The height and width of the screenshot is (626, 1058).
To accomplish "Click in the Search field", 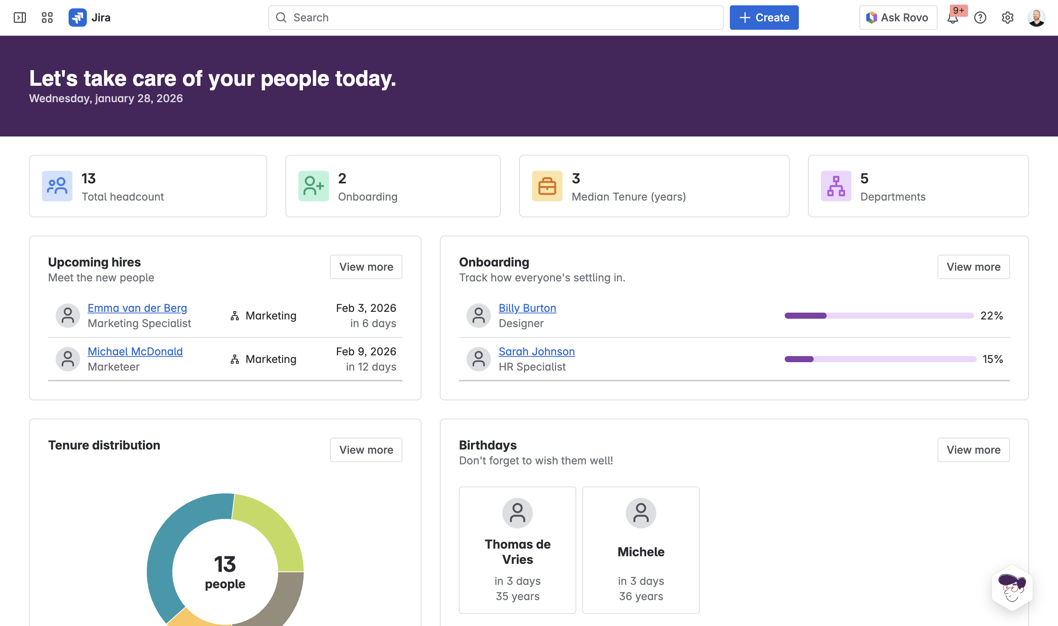I will point(495,18).
